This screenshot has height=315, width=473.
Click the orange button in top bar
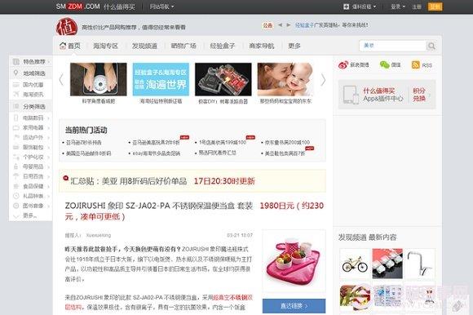(x=435, y=7)
